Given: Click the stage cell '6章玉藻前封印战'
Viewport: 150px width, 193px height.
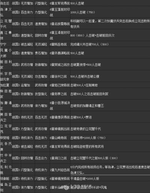Looking at the screenshot, I should 60,12.
